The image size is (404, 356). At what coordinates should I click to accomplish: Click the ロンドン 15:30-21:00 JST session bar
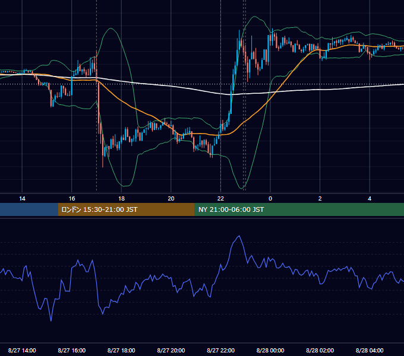(126, 209)
